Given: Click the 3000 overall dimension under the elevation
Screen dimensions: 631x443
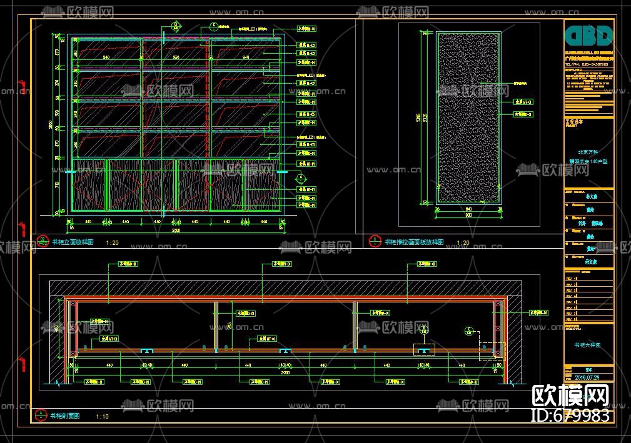Looking at the screenshot, I should pyautogui.click(x=176, y=231).
